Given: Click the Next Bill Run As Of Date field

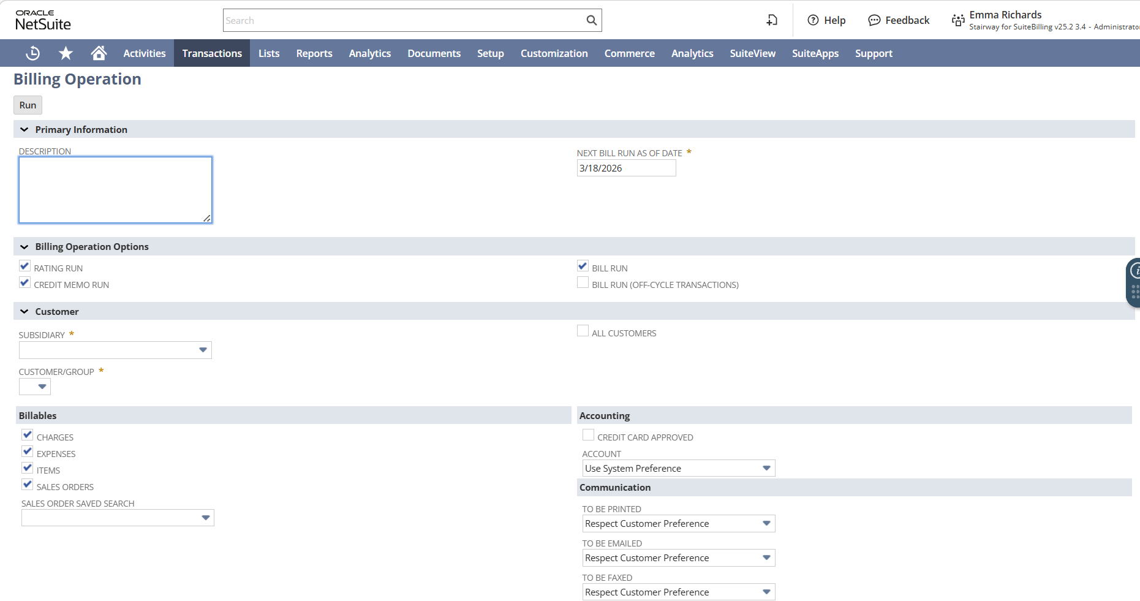Looking at the screenshot, I should pyautogui.click(x=625, y=168).
